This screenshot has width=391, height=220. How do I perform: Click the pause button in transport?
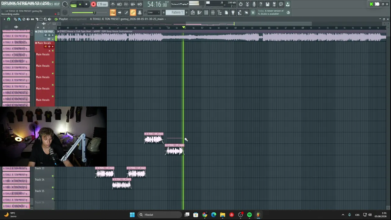[x=80, y=4]
